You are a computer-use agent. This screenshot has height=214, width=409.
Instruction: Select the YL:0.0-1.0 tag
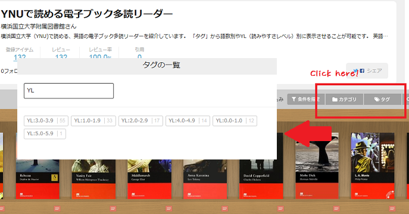[x=235, y=121]
